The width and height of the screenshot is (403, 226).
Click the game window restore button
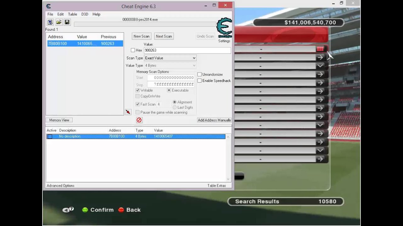click(x=341, y=3)
